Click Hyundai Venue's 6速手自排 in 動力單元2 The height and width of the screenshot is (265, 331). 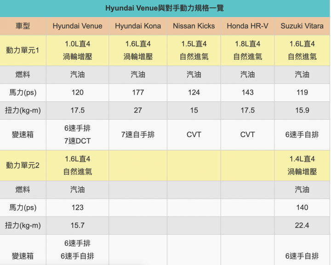tap(78, 256)
